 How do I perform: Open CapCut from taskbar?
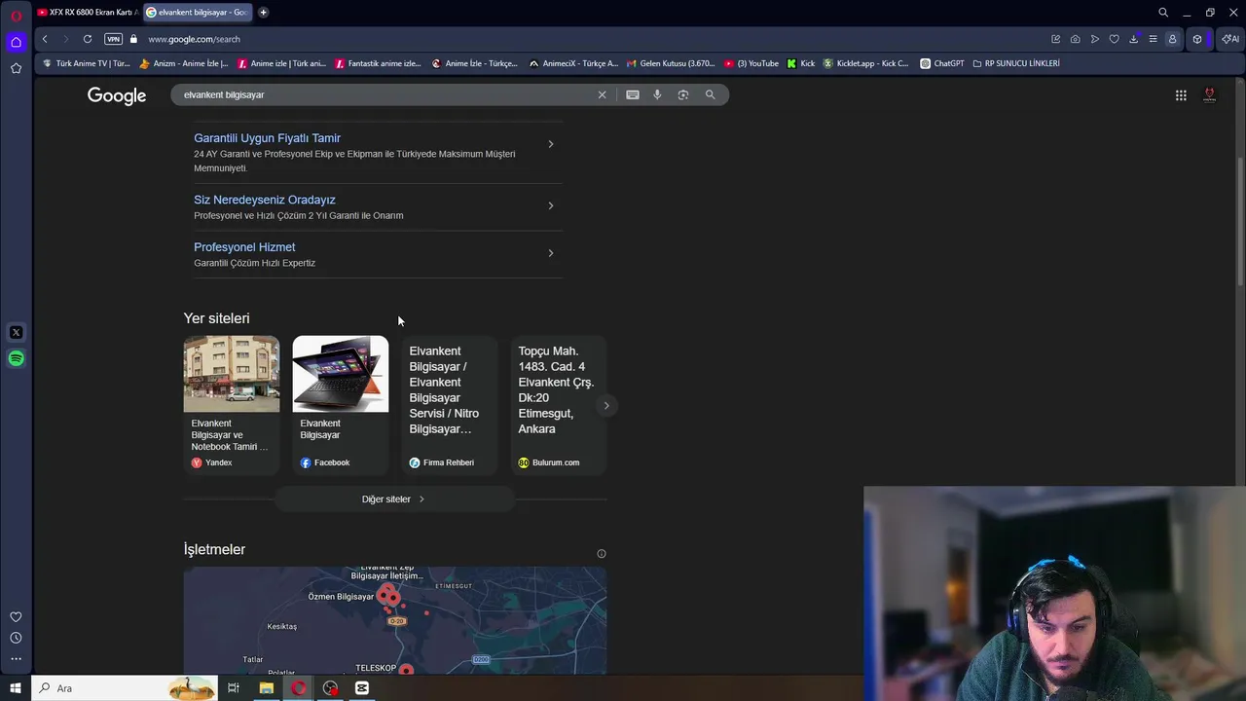coord(362,688)
